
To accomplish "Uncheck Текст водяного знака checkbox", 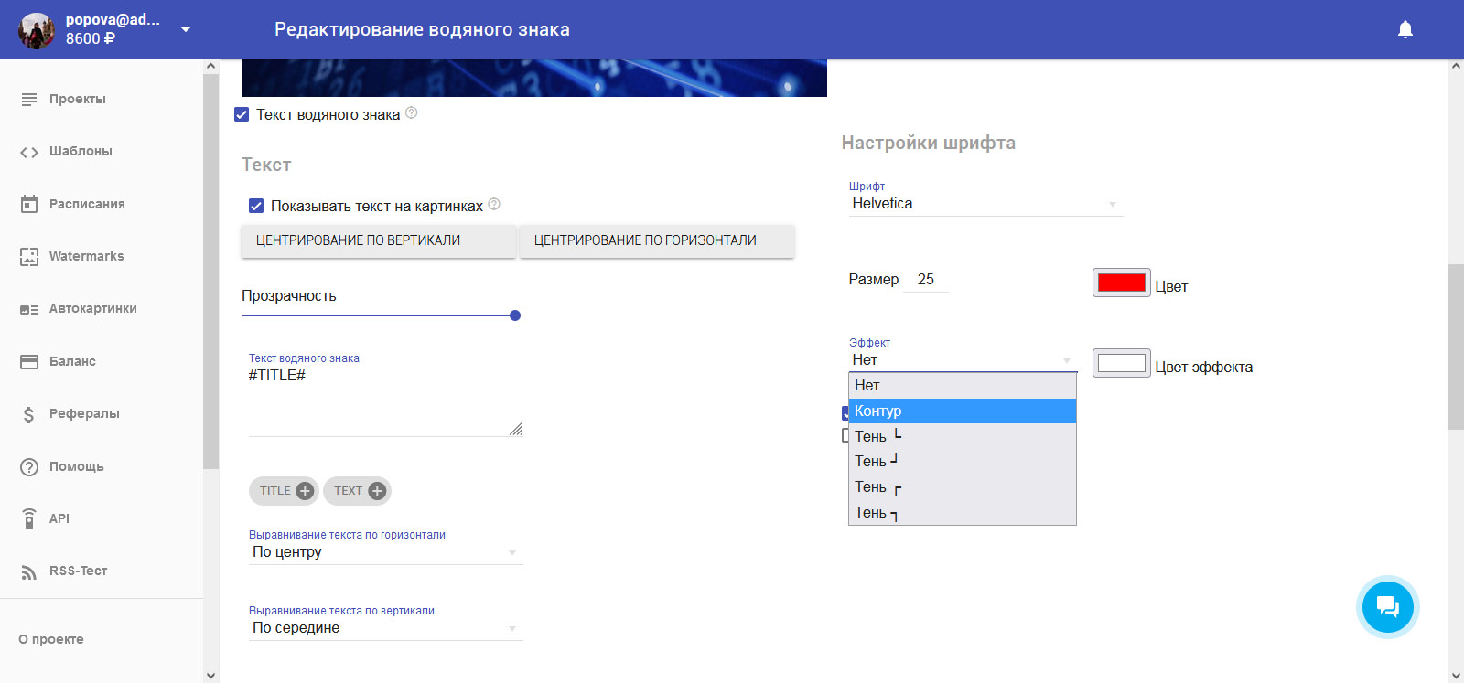I will point(242,114).
